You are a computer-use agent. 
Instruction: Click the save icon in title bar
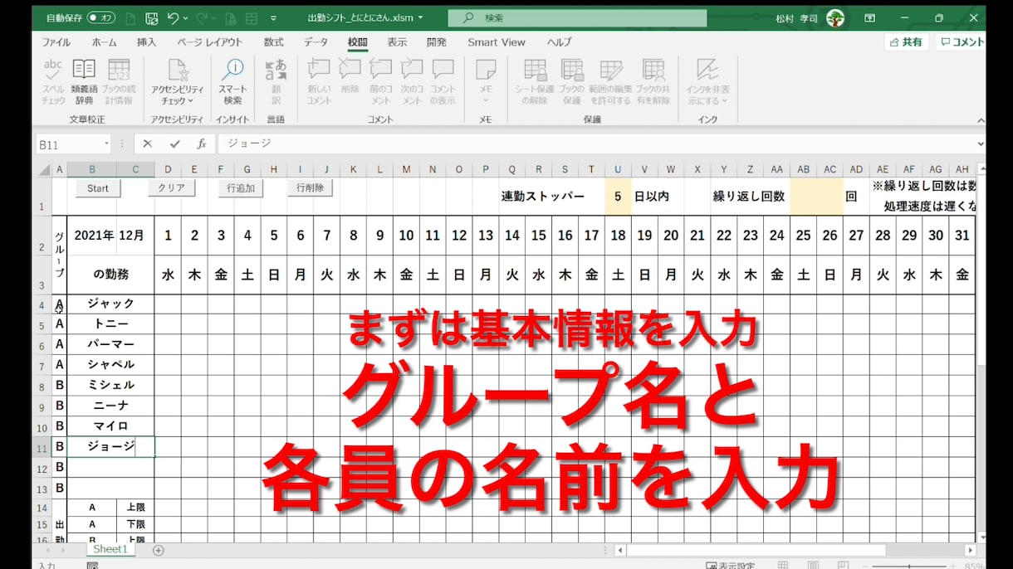point(151,17)
